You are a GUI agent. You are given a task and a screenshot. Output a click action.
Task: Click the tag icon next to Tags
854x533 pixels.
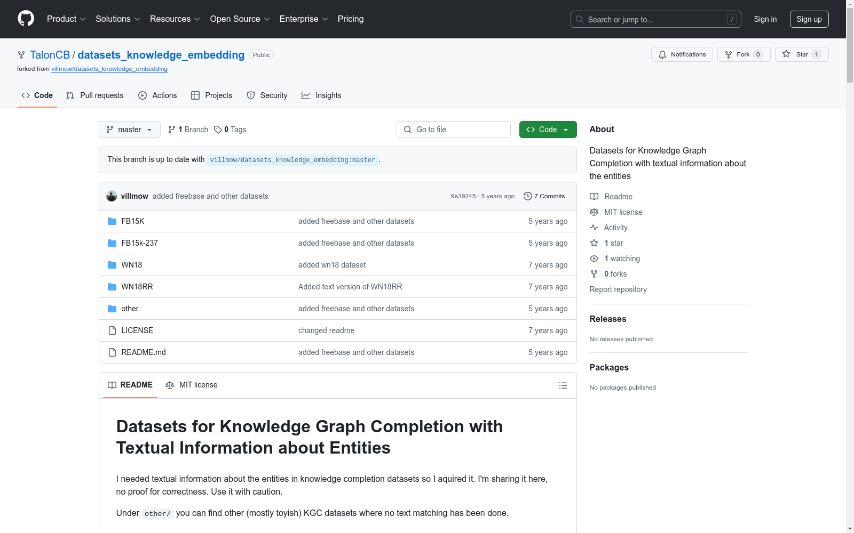click(x=218, y=130)
